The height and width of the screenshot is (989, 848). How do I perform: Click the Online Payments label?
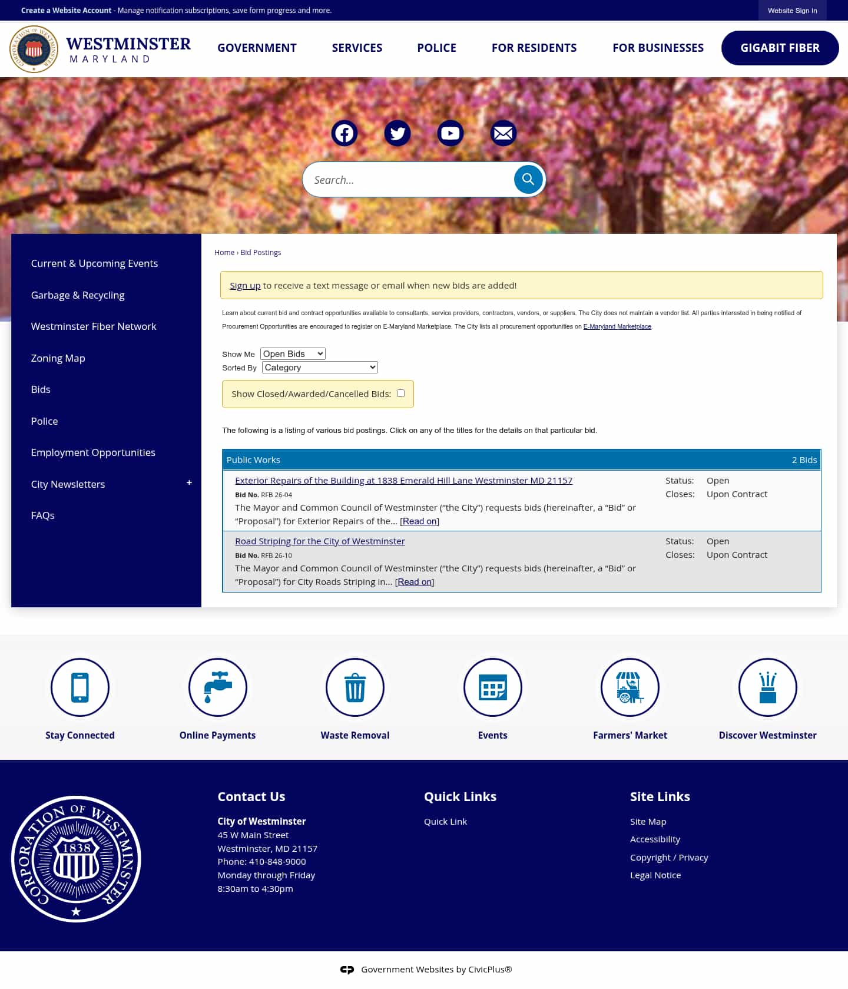217,735
